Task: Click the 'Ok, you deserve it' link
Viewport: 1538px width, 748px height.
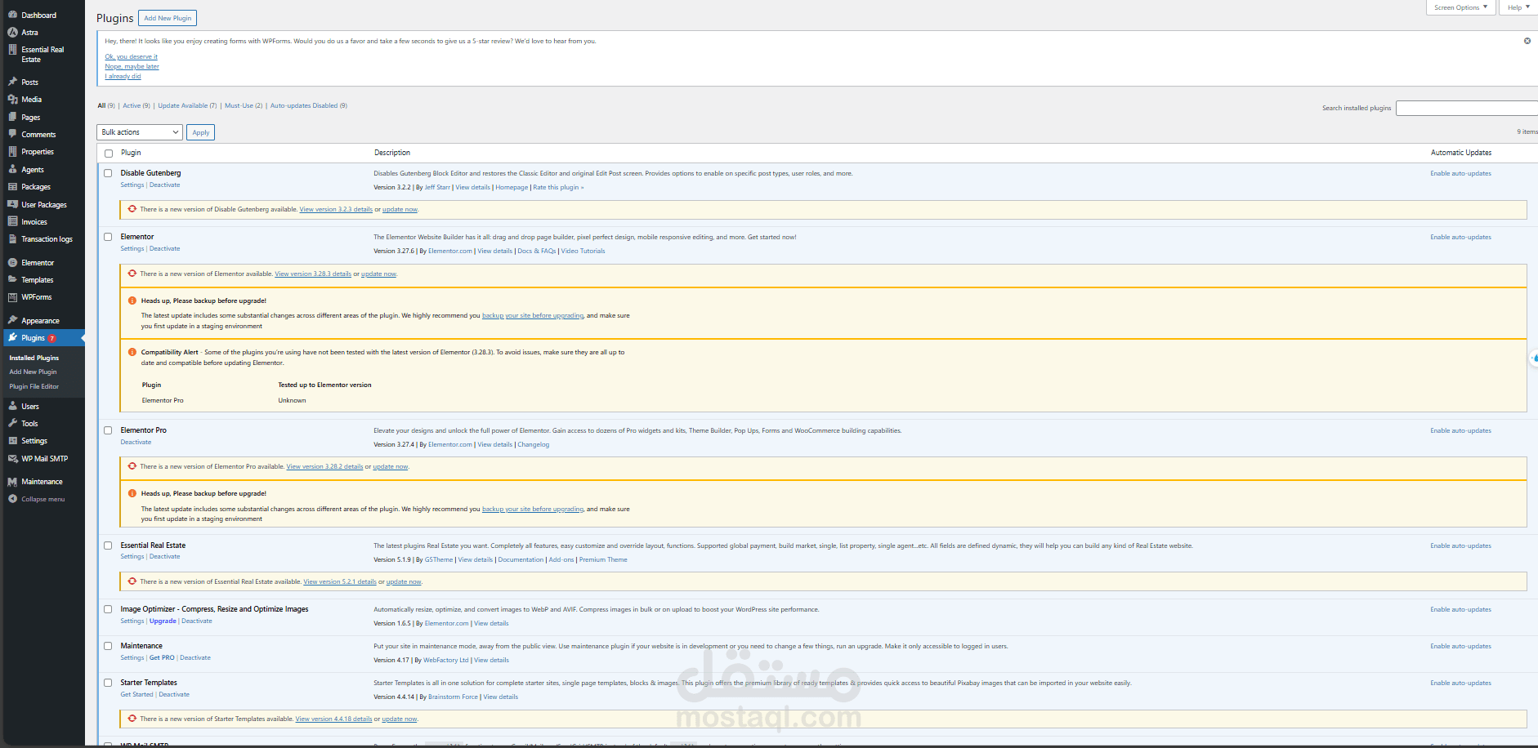Action: [132, 57]
